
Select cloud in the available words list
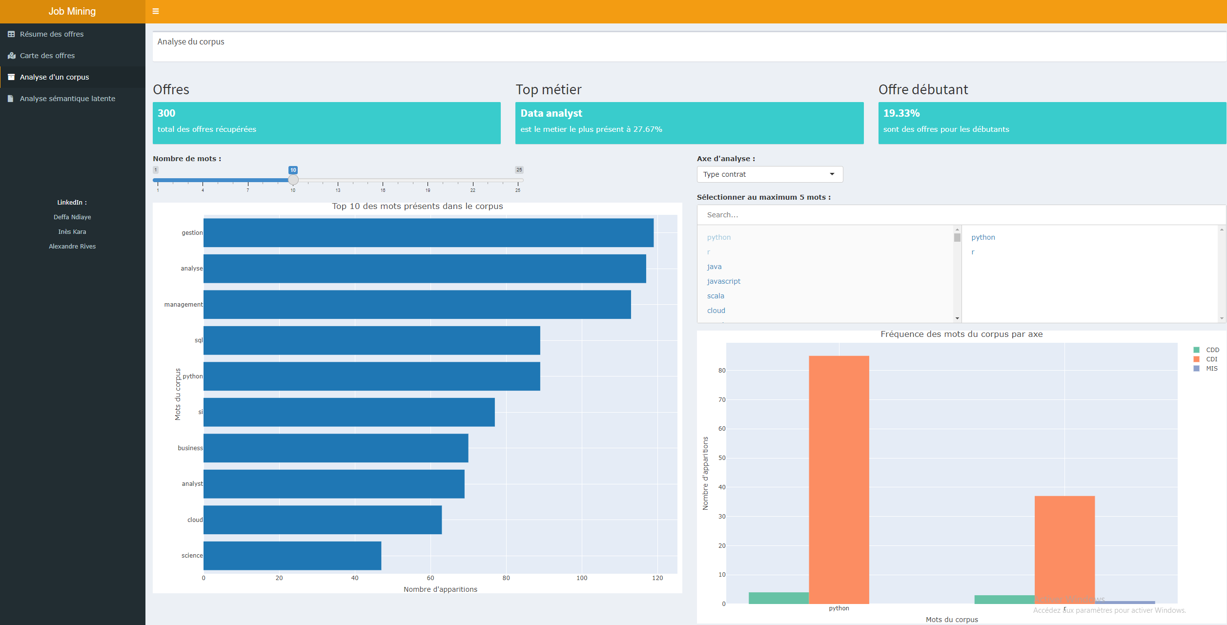tap(716, 311)
